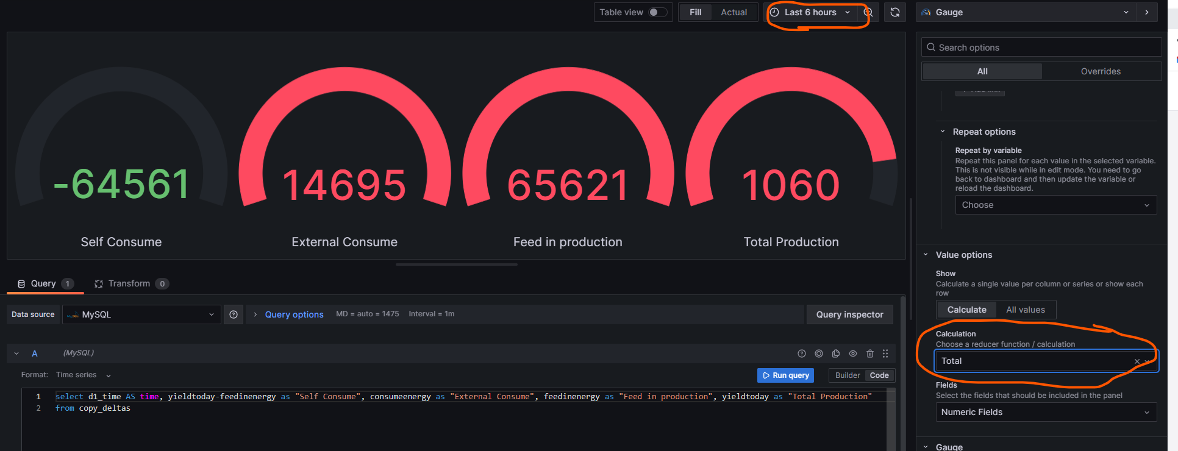Screen dimensions: 1178x451
Task: Collapse query row A with its chevron
Action: click(16, 353)
